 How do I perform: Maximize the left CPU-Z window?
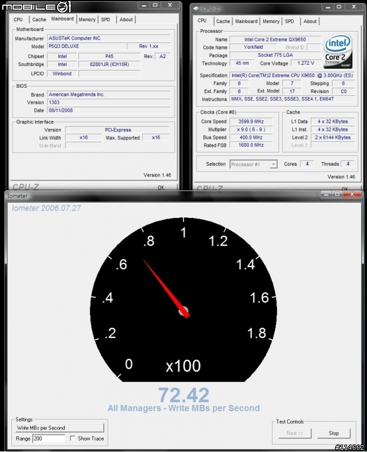tap(155, 5)
